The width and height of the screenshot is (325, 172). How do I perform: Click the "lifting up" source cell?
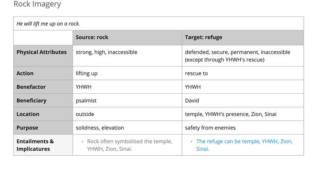[87, 73]
